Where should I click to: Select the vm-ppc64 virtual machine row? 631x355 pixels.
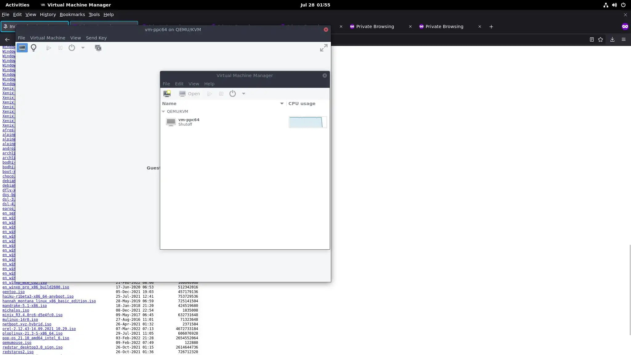click(216, 122)
